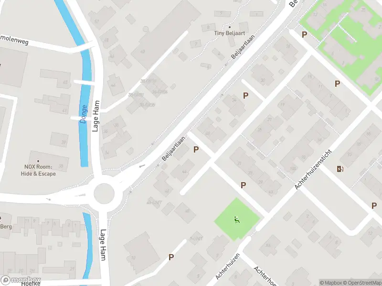Click the one-way arrow near the roundabout
This screenshot has width=382, height=286.
tap(142, 166)
